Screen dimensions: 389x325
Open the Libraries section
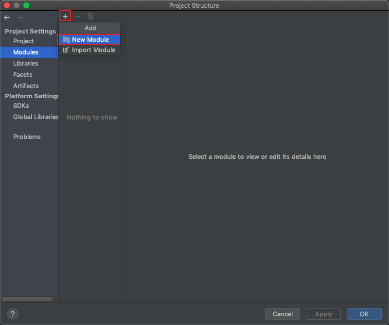[29, 63]
